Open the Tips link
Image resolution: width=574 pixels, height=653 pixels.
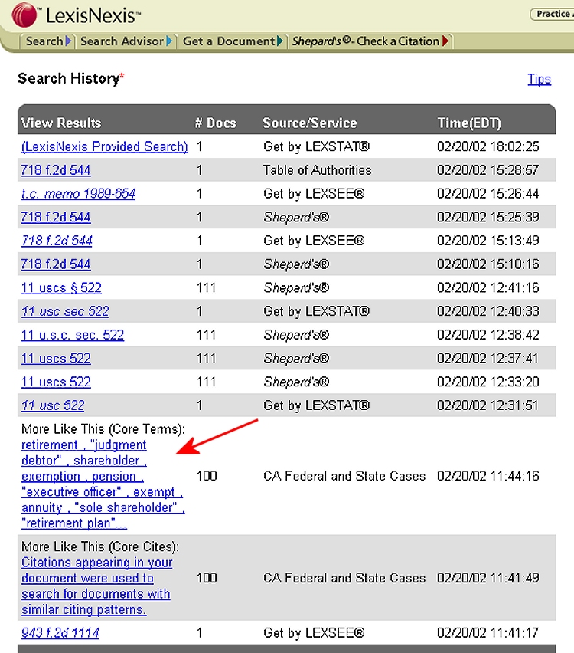point(539,79)
